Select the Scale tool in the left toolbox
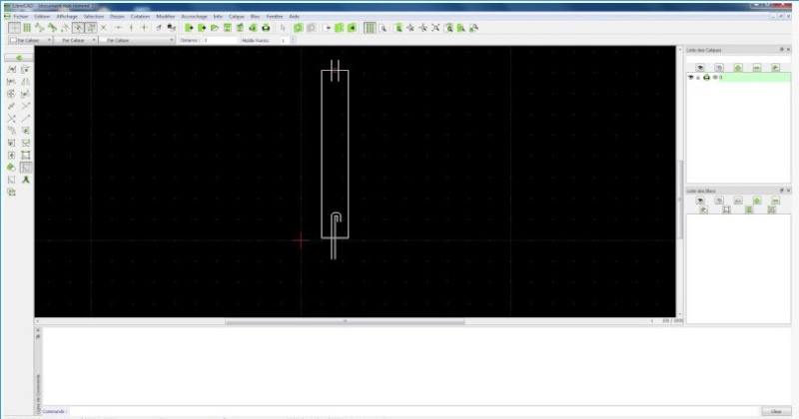Image resolution: width=799 pixels, height=419 pixels. 12,82
